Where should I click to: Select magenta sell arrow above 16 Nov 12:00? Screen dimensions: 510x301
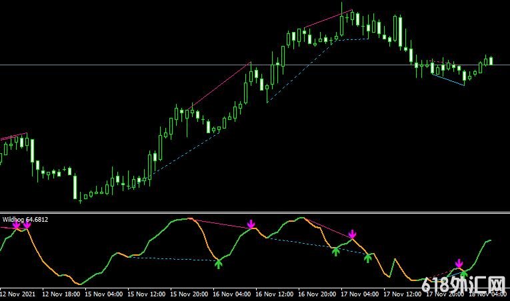(251, 224)
